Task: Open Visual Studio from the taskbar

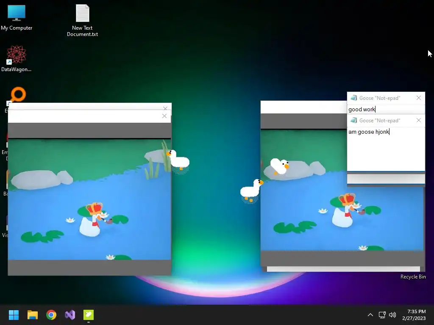Action: click(x=70, y=315)
